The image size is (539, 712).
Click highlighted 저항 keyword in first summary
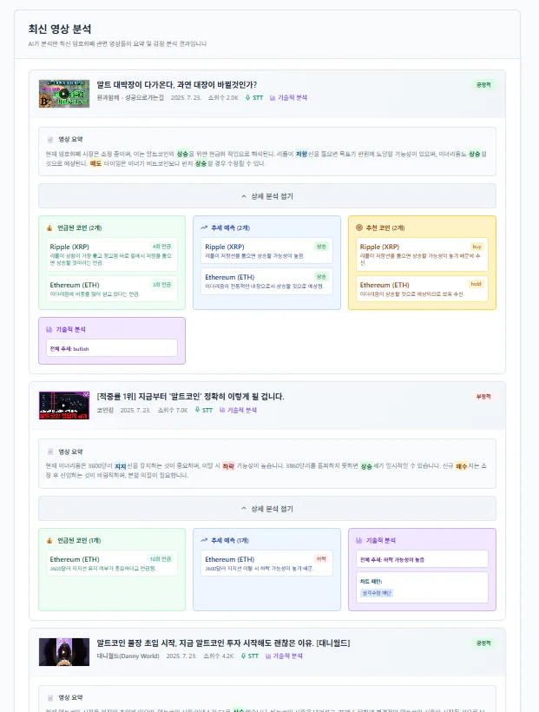point(301,154)
